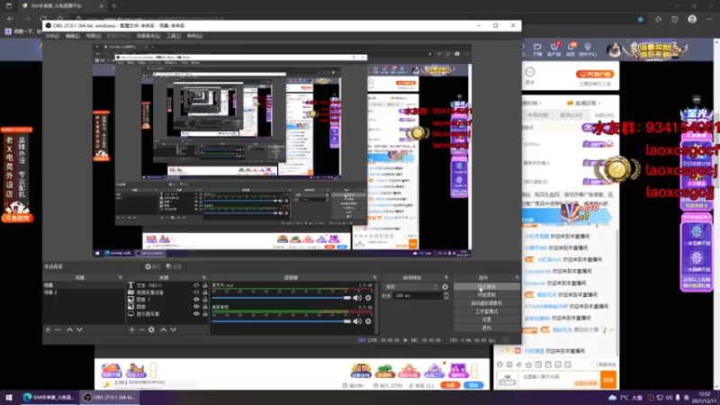Expand the right gift list arrow
Screen dimensions: 720x405
pyautogui.click(x=474, y=370)
